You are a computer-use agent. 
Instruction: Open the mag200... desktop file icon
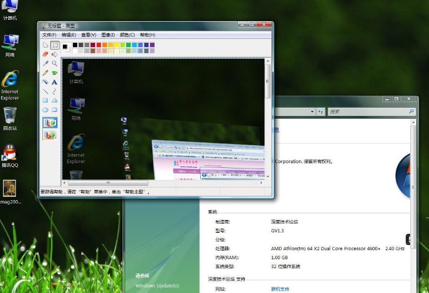click(x=10, y=192)
